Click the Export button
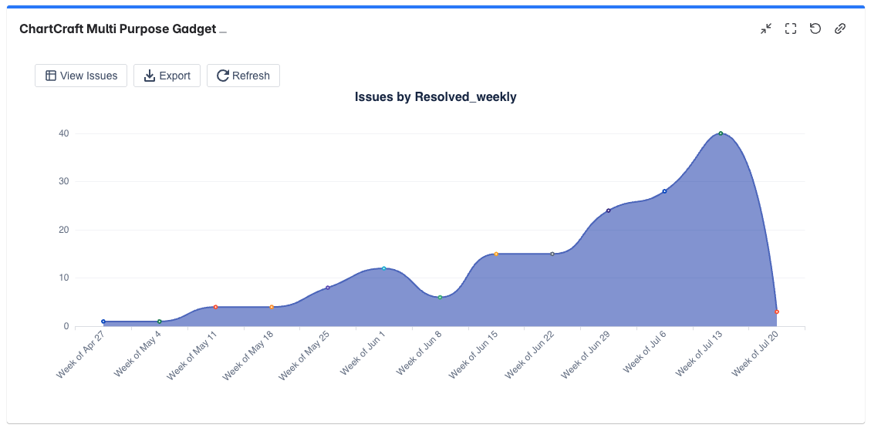 tap(167, 76)
